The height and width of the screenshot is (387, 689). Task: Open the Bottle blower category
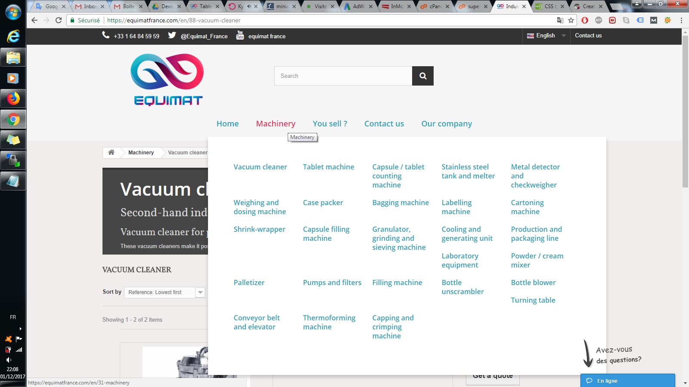pyautogui.click(x=533, y=283)
